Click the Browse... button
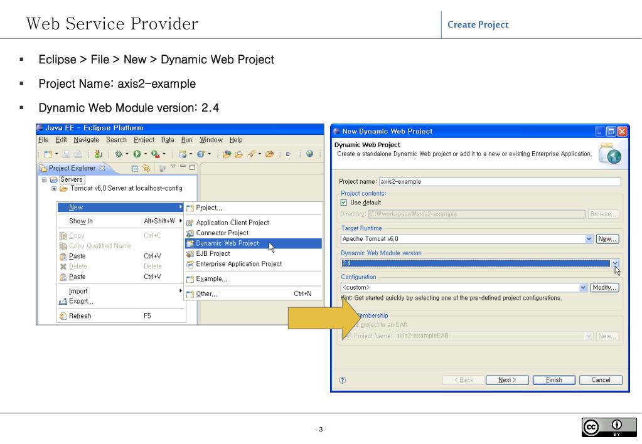Screen dimensions: 642x444 tap(603, 214)
